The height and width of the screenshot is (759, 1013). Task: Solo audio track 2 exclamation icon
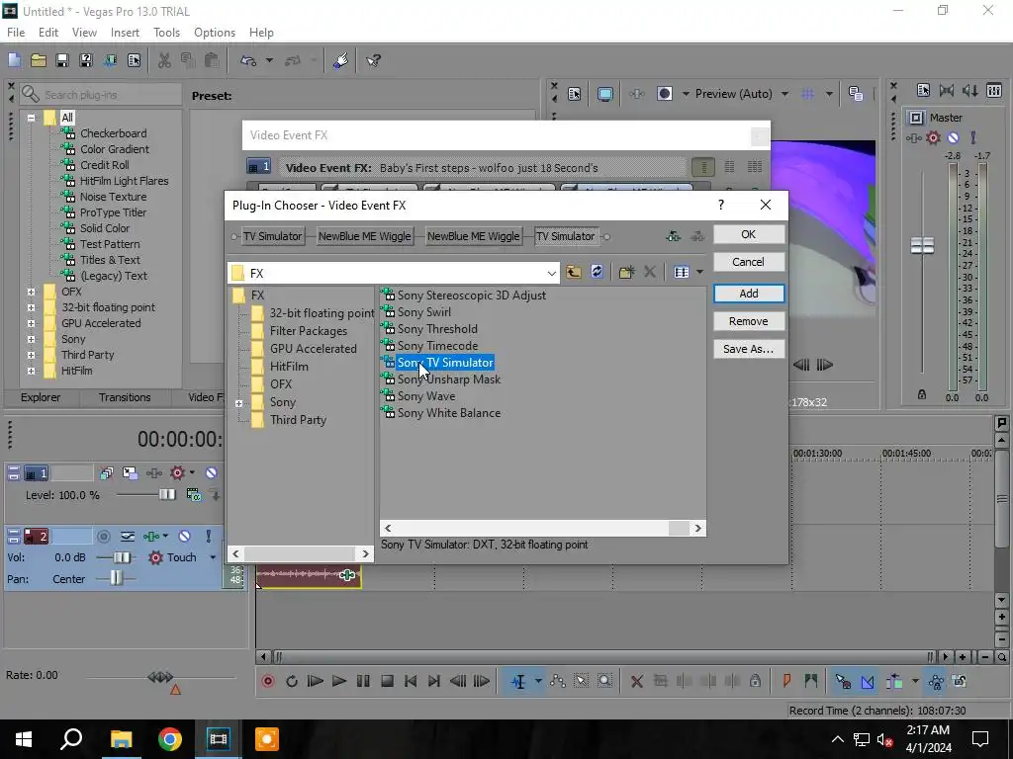tap(208, 537)
